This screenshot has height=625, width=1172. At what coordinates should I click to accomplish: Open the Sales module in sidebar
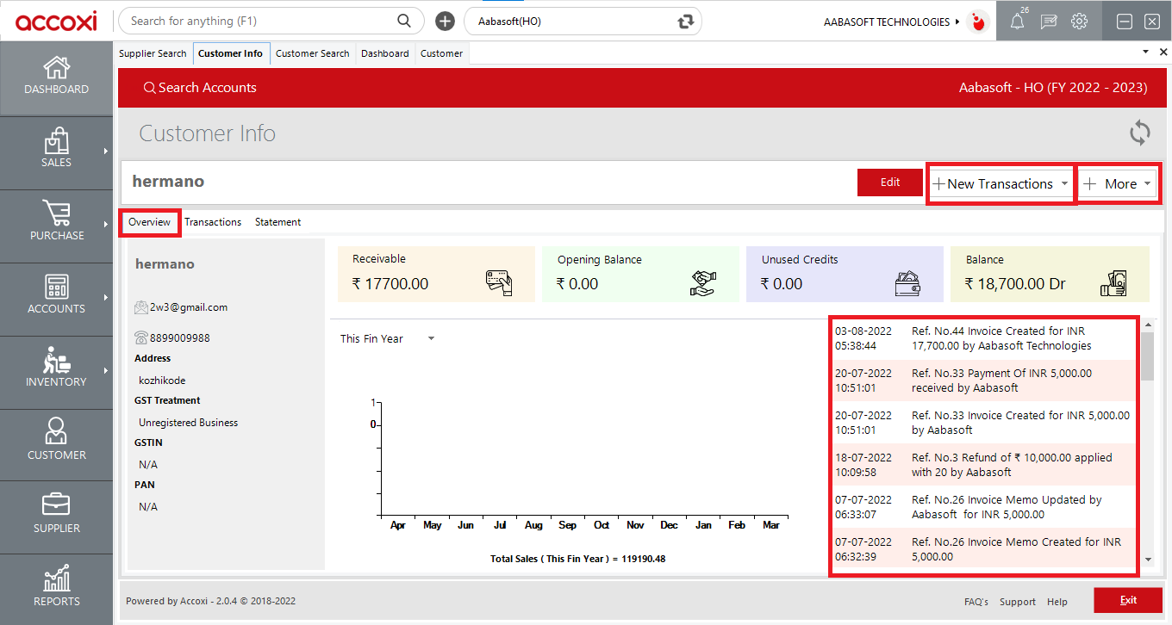[x=56, y=148]
